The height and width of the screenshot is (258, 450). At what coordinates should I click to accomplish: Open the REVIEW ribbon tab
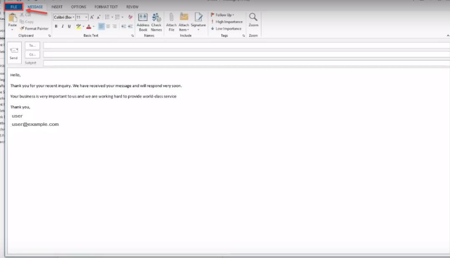click(132, 7)
